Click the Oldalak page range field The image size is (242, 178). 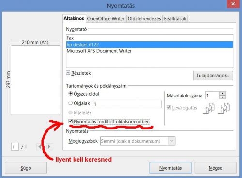(x=127, y=104)
